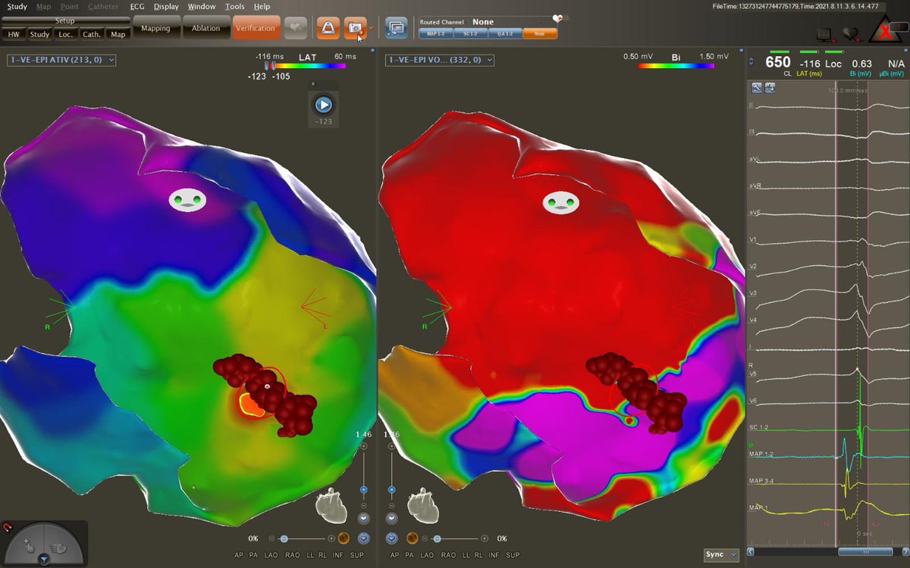Open the 1-VE-EPI ATIV map dropdown
Image resolution: width=910 pixels, height=568 pixels.
61,60
